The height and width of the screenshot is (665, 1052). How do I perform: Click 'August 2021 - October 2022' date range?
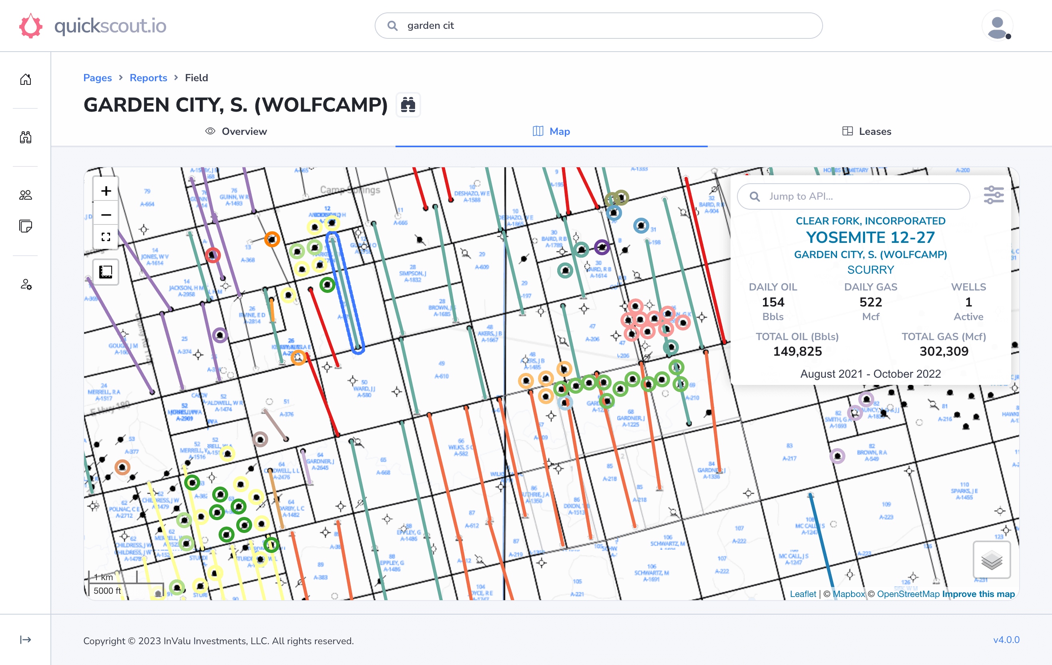870,374
